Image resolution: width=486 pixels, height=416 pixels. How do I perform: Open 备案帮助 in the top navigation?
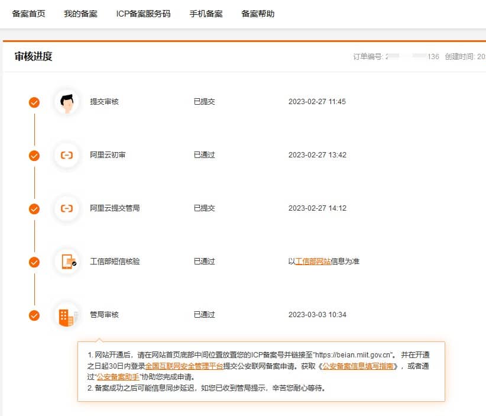258,14
